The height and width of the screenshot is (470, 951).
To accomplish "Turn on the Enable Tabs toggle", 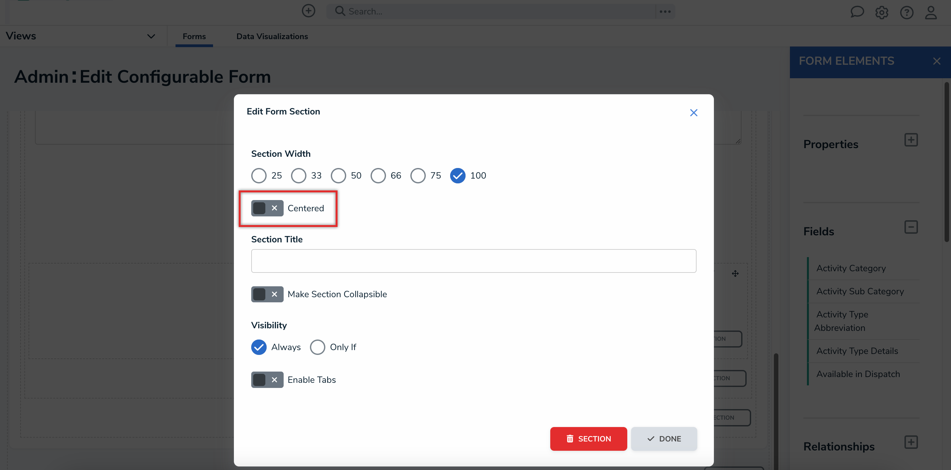I will click(267, 380).
